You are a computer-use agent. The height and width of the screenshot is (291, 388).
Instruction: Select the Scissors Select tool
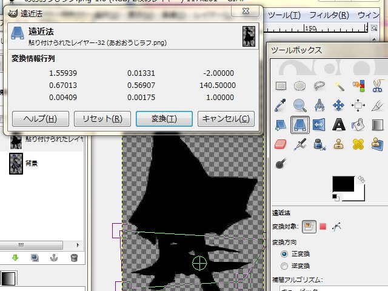(x=378, y=86)
